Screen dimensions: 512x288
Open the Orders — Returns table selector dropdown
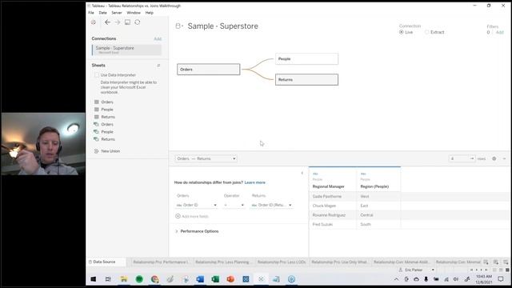[206, 158]
